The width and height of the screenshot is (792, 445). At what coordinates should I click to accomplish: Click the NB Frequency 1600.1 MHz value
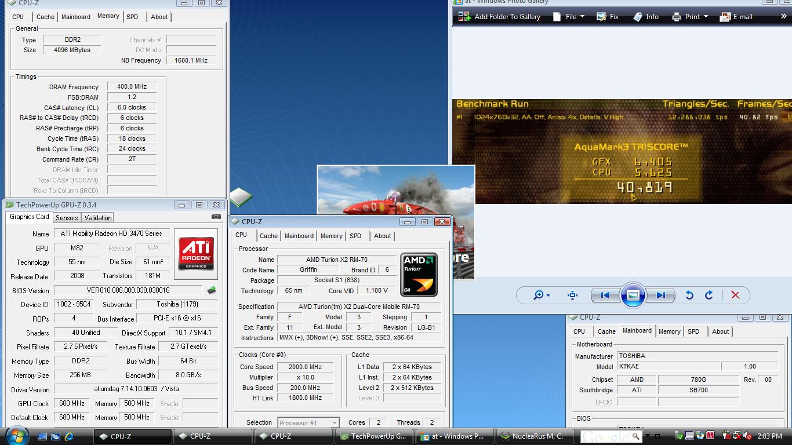click(x=191, y=60)
